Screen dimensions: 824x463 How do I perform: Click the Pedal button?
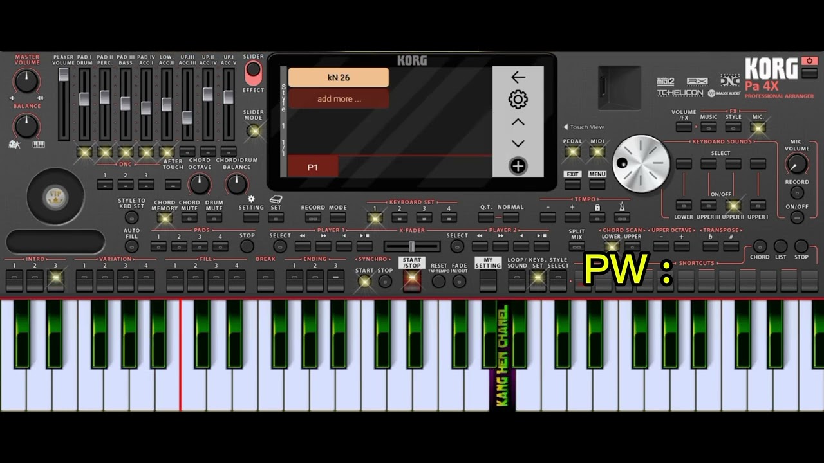(x=572, y=152)
